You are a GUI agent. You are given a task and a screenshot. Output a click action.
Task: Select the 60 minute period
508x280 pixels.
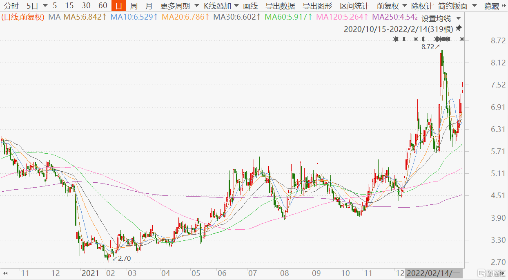[103, 6]
